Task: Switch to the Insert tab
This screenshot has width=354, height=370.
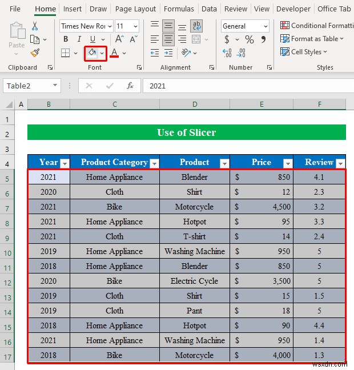Action: click(x=72, y=9)
